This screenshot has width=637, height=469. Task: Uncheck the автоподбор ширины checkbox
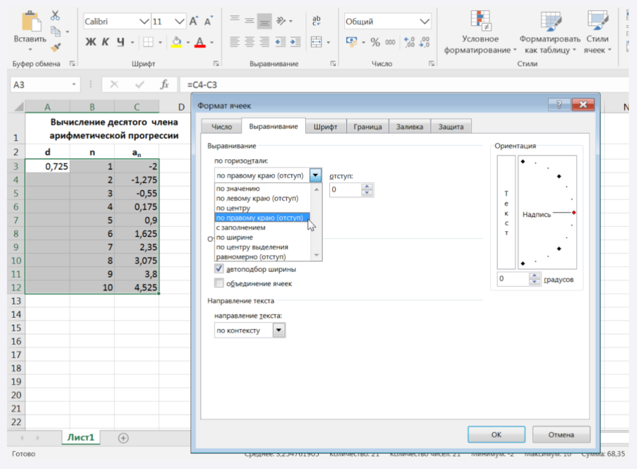click(x=219, y=269)
